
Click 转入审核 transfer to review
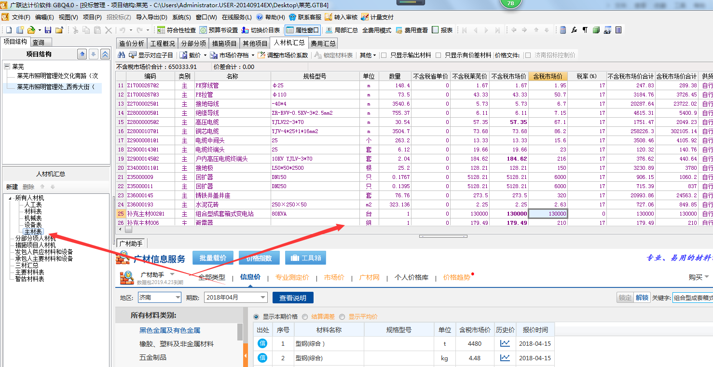click(x=341, y=17)
